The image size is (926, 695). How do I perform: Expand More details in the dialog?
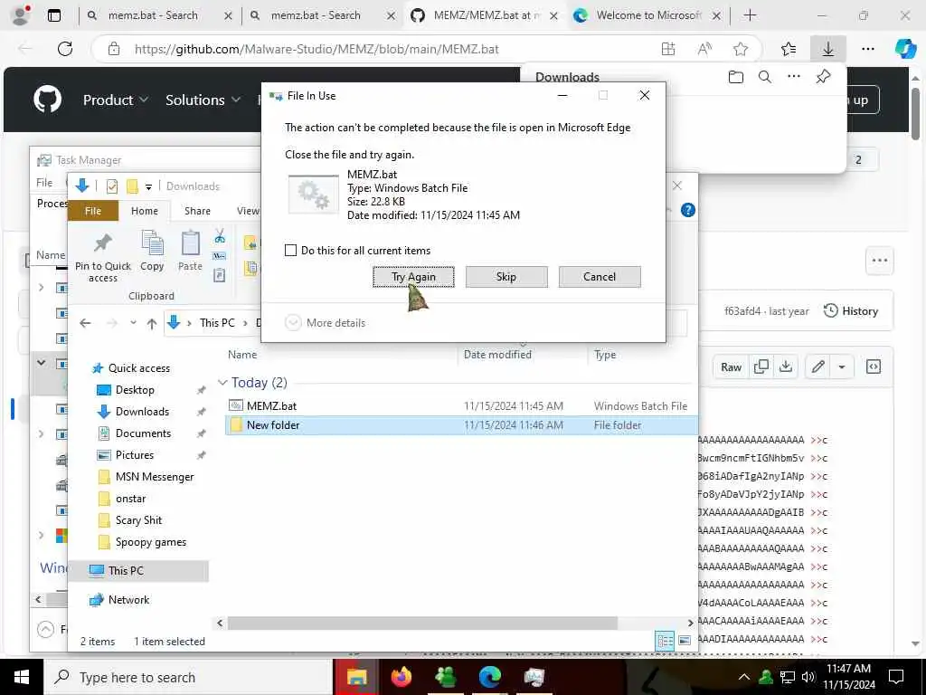[326, 323]
